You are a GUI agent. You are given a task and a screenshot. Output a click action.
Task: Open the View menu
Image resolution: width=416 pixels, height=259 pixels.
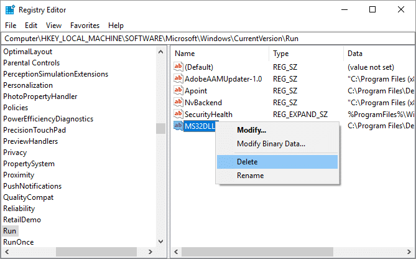(x=53, y=26)
